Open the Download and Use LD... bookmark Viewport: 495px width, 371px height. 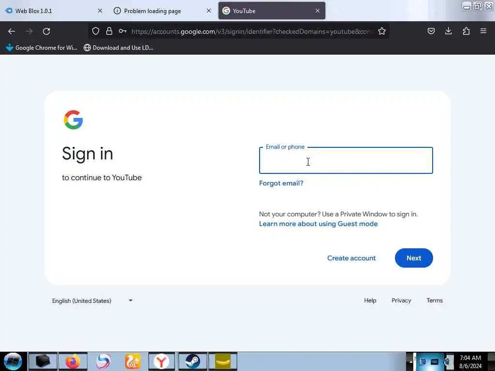[x=118, y=48]
